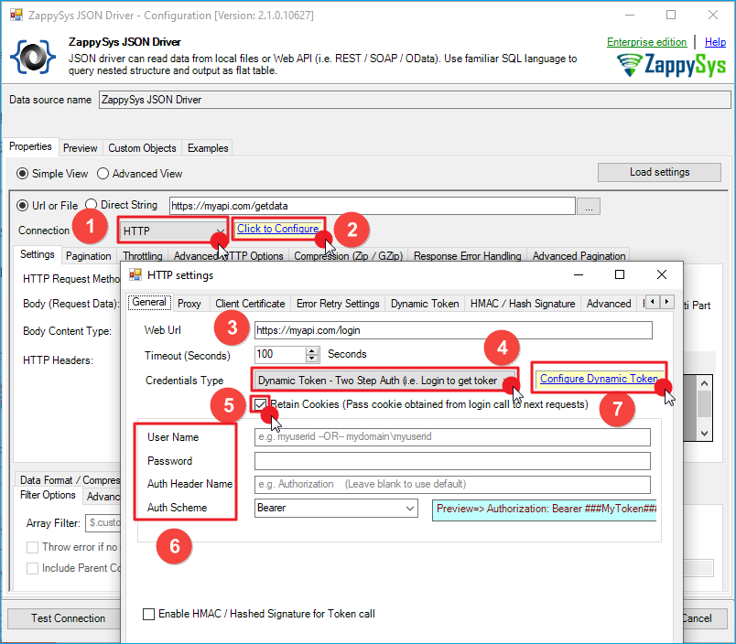Viewport: 736px width, 644px height.
Task: Click the HTTP settings dialog title icon
Action: [x=135, y=274]
